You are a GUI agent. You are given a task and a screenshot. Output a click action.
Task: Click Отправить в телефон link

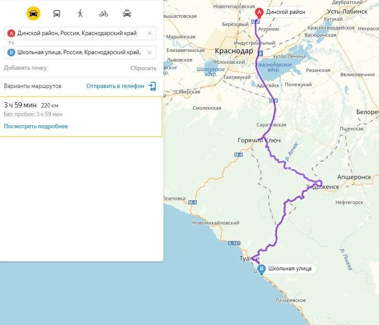point(115,86)
